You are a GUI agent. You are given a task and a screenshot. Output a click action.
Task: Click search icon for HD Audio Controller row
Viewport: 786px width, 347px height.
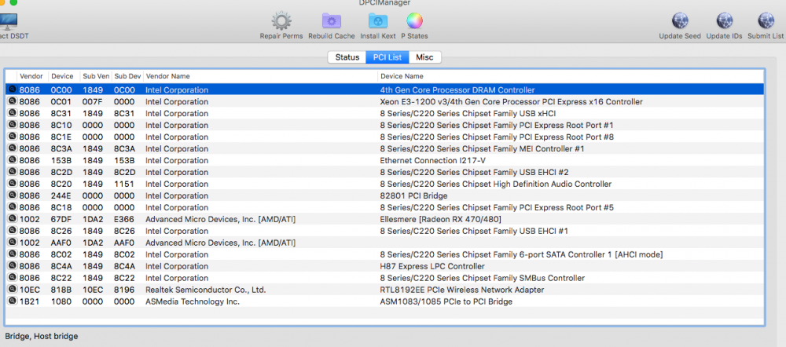tap(12, 184)
